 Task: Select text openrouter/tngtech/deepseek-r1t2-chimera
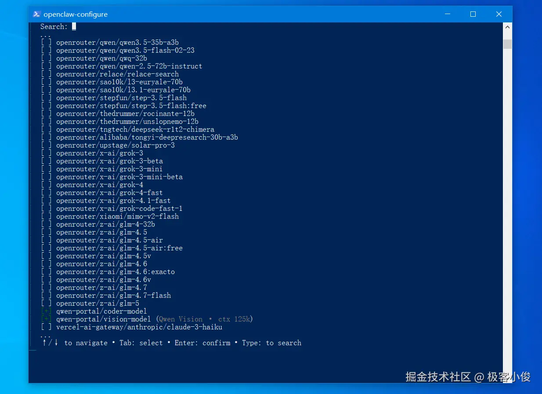click(135, 130)
